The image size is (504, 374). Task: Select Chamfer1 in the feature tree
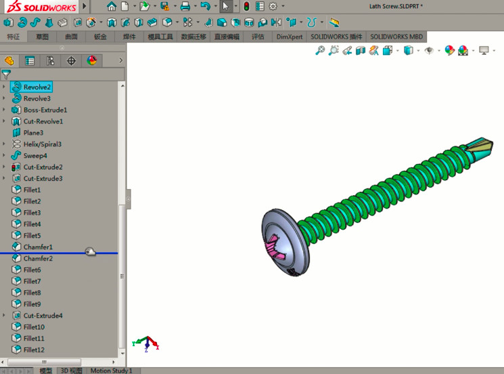(38, 247)
